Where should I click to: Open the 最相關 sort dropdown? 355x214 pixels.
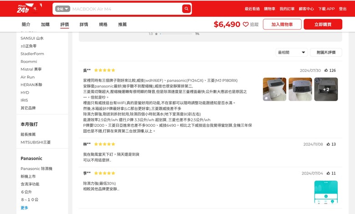(292, 52)
